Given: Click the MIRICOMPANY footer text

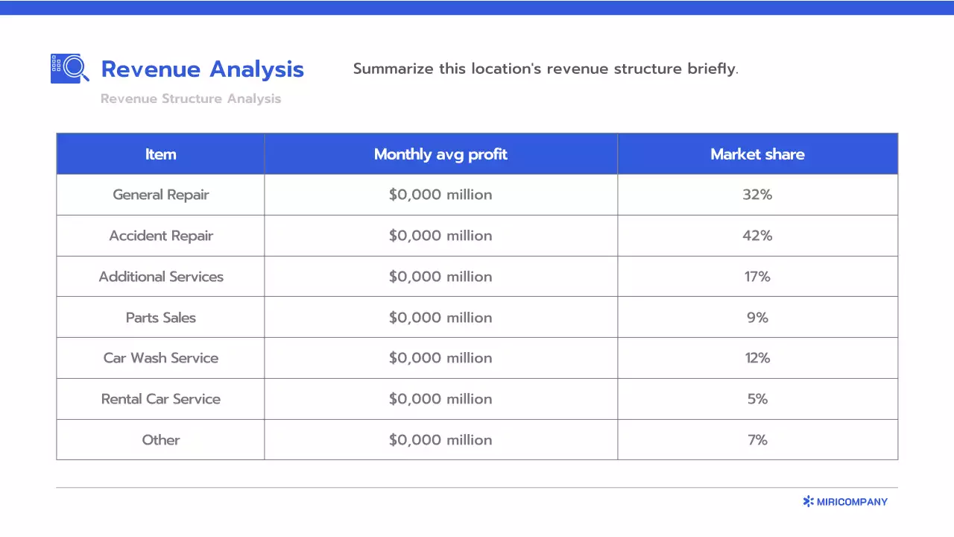Looking at the screenshot, I should coord(852,502).
